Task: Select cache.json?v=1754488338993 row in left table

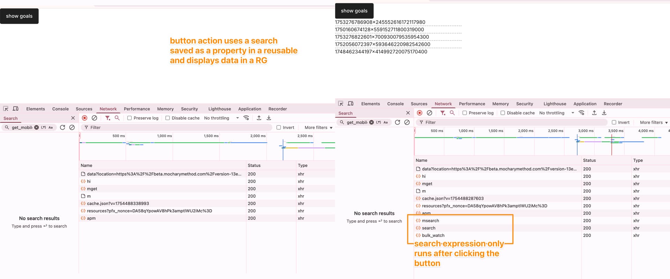Action: (x=118, y=203)
